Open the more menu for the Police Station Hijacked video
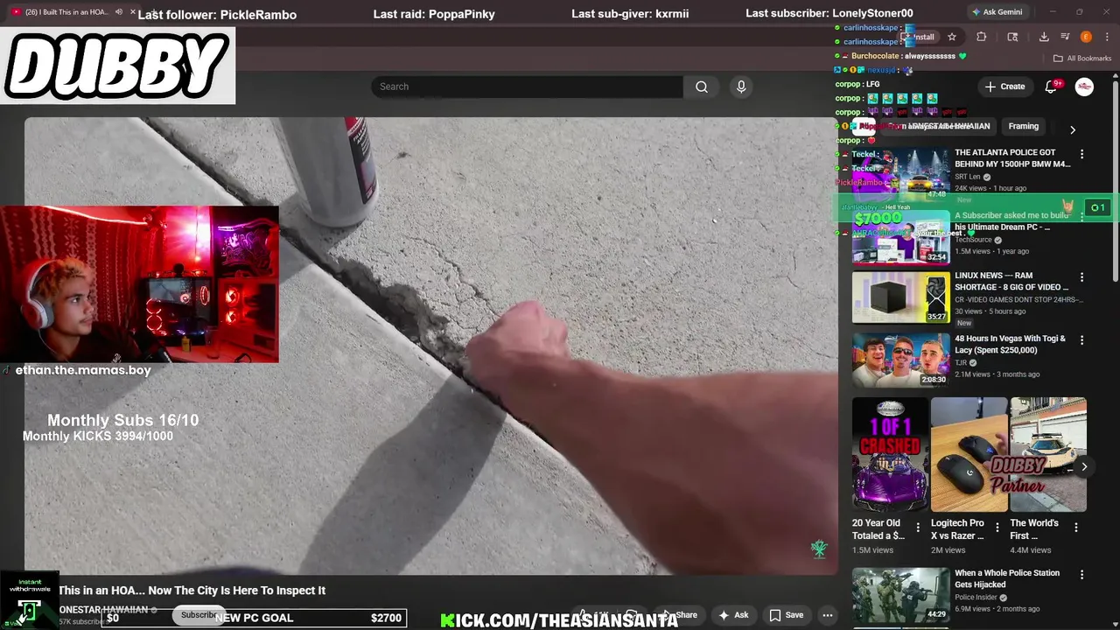This screenshot has height=630, width=1120. (1081, 574)
